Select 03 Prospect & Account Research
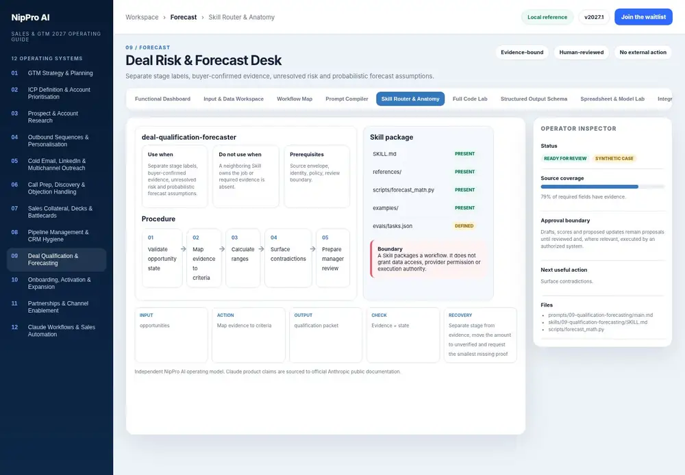Viewport: 685px width, 475px height. (x=56, y=116)
